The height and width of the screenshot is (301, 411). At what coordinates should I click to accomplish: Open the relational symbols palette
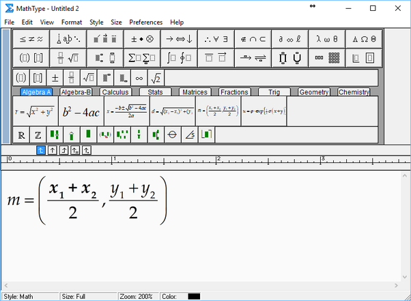[31, 39]
